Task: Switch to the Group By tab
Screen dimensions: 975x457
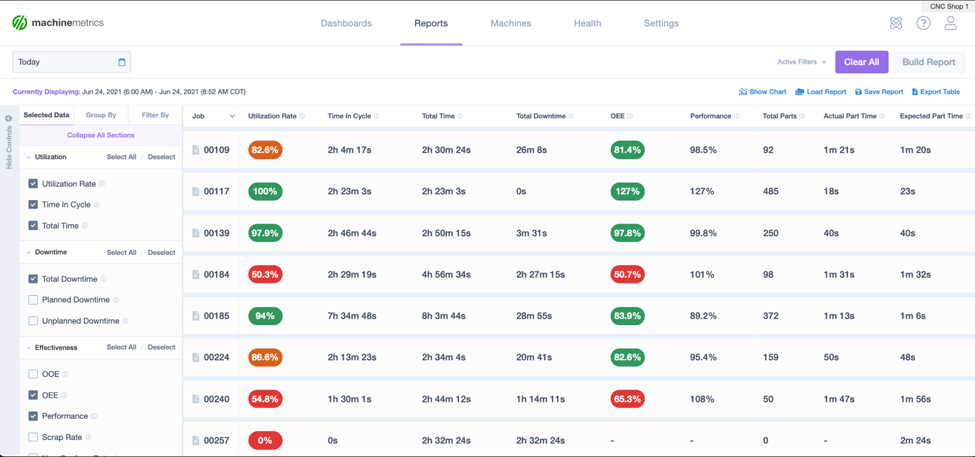Action: click(101, 115)
